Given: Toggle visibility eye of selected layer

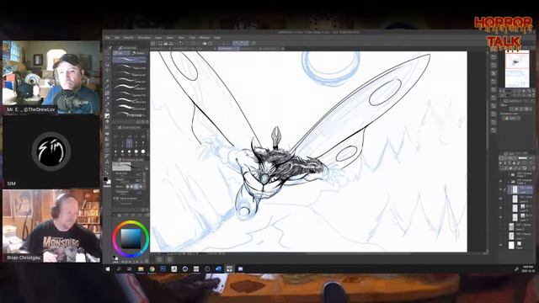Looking at the screenshot, I should tap(500, 189).
